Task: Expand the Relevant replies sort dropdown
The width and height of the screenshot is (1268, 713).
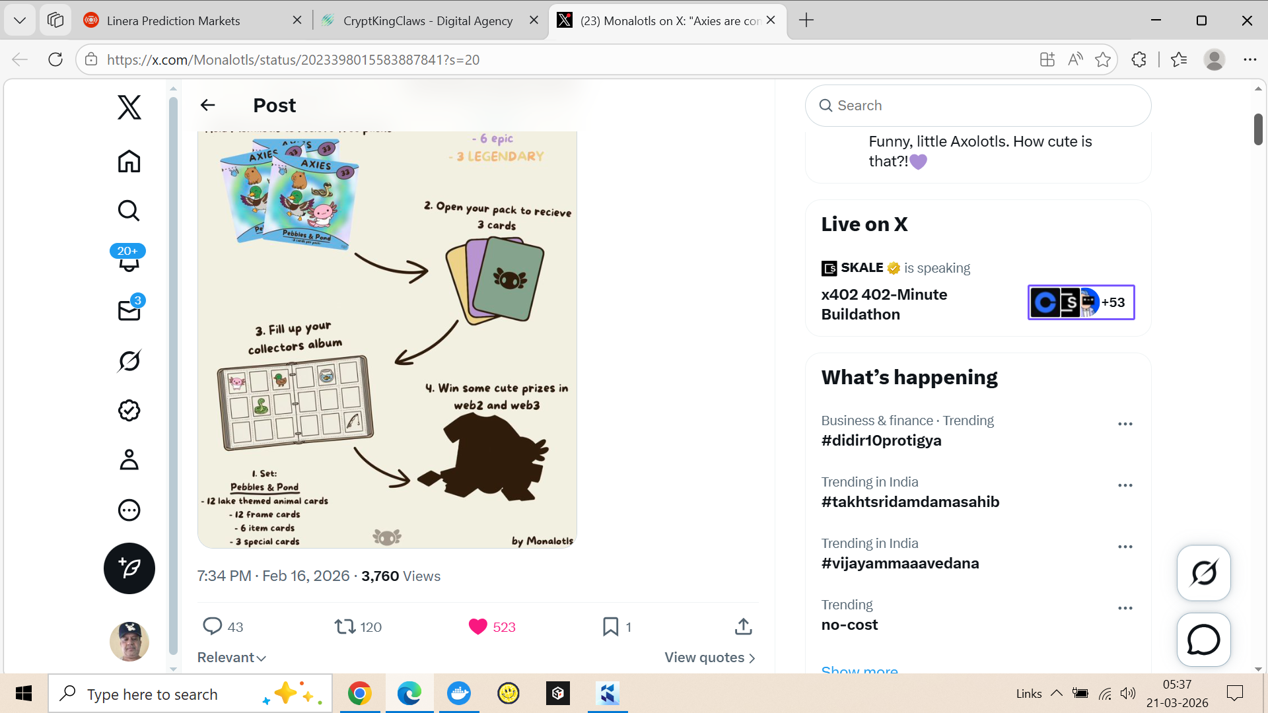Action: click(231, 658)
